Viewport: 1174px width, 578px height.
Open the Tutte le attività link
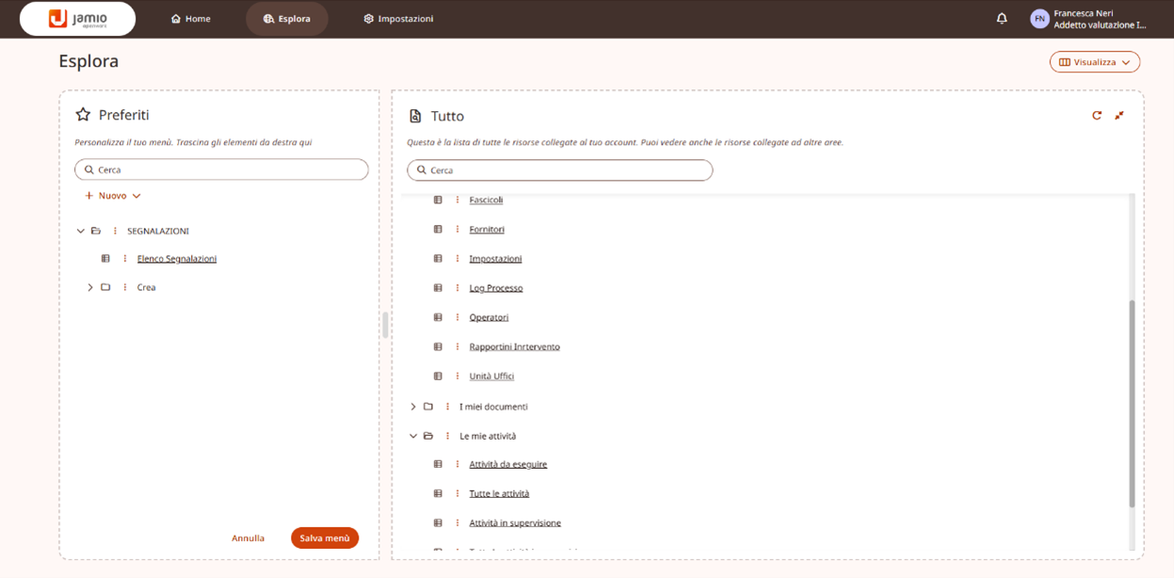click(x=499, y=493)
